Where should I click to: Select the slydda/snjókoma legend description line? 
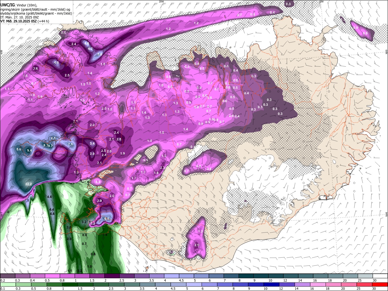pyautogui.click(x=36, y=13)
